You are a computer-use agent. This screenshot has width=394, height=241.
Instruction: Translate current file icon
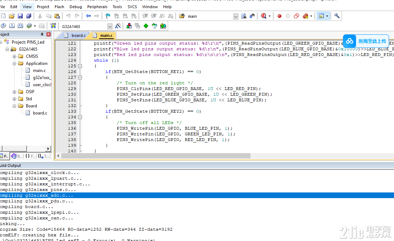coord(3,26)
